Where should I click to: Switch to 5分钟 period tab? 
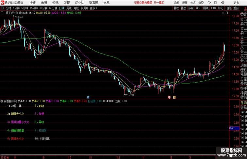(25, 8)
